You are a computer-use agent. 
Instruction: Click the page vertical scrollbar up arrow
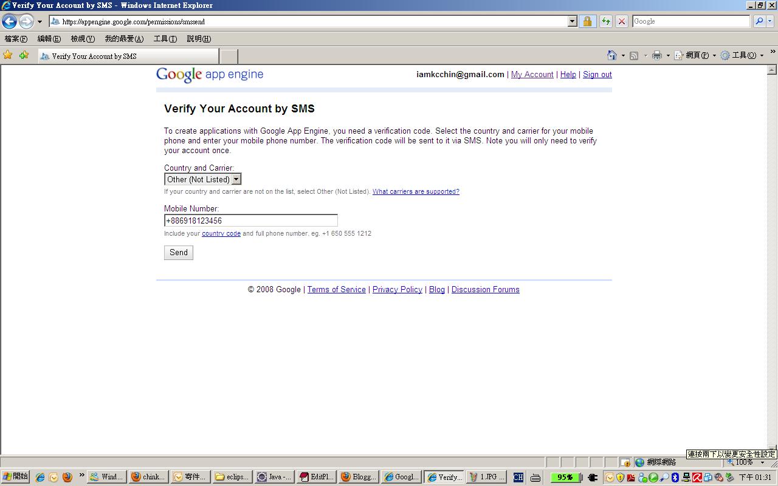coord(772,70)
